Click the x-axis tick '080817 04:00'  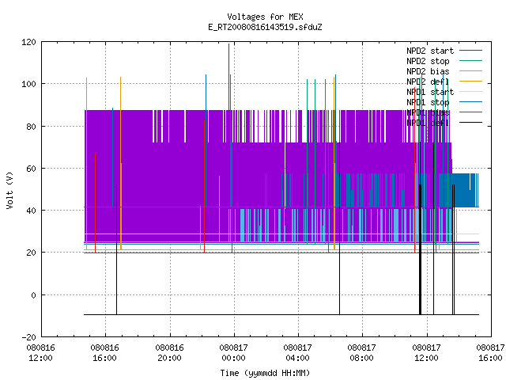pyautogui.click(x=297, y=353)
